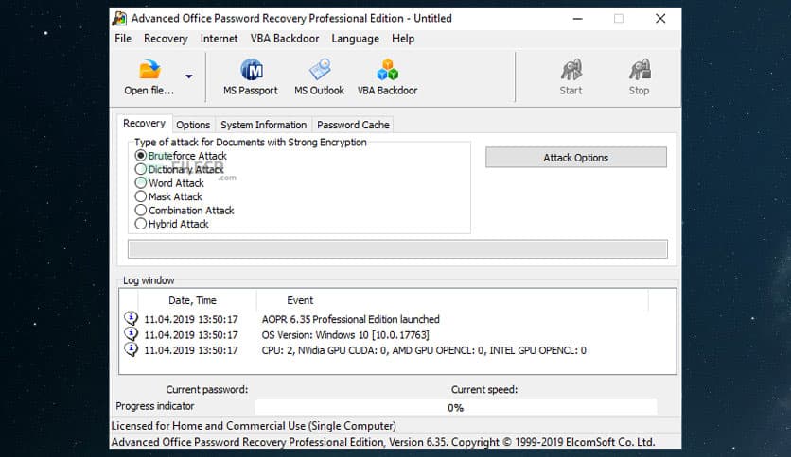Open the Recovery menu

[x=166, y=39]
